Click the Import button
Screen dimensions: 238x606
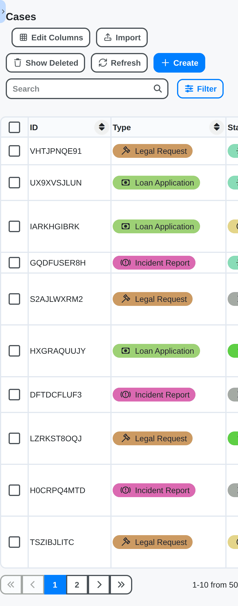click(x=122, y=37)
